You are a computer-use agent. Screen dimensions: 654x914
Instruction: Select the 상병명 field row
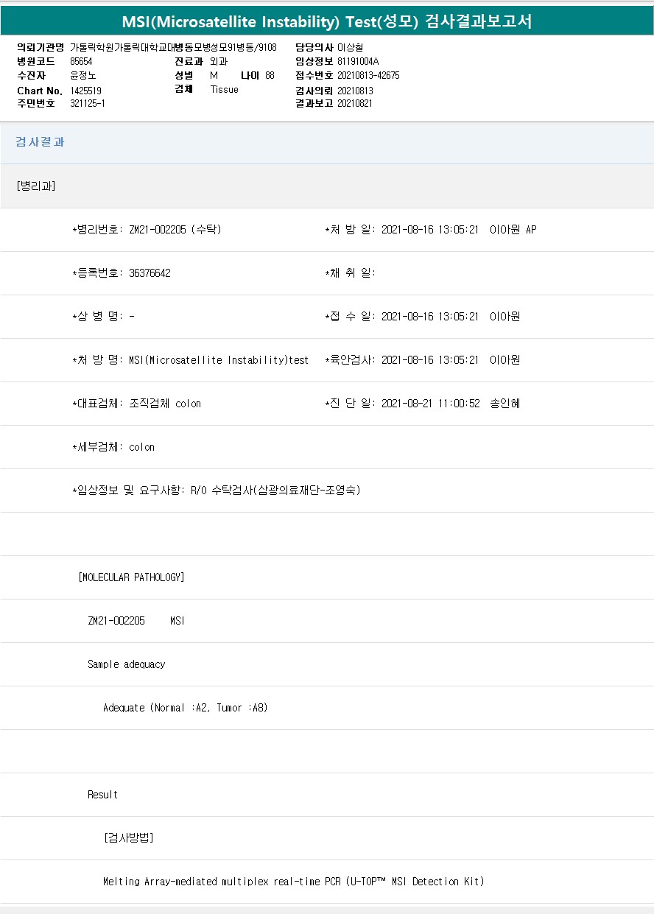pos(103,317)
